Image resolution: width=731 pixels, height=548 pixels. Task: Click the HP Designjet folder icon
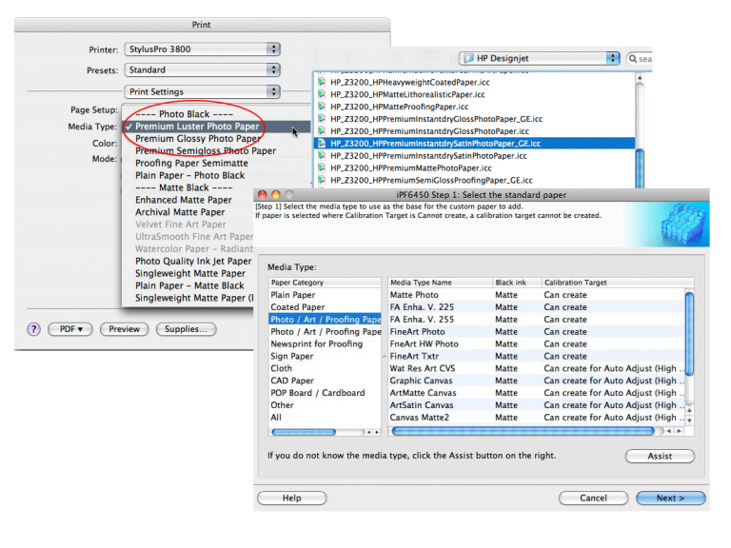(x=468, y=58)
